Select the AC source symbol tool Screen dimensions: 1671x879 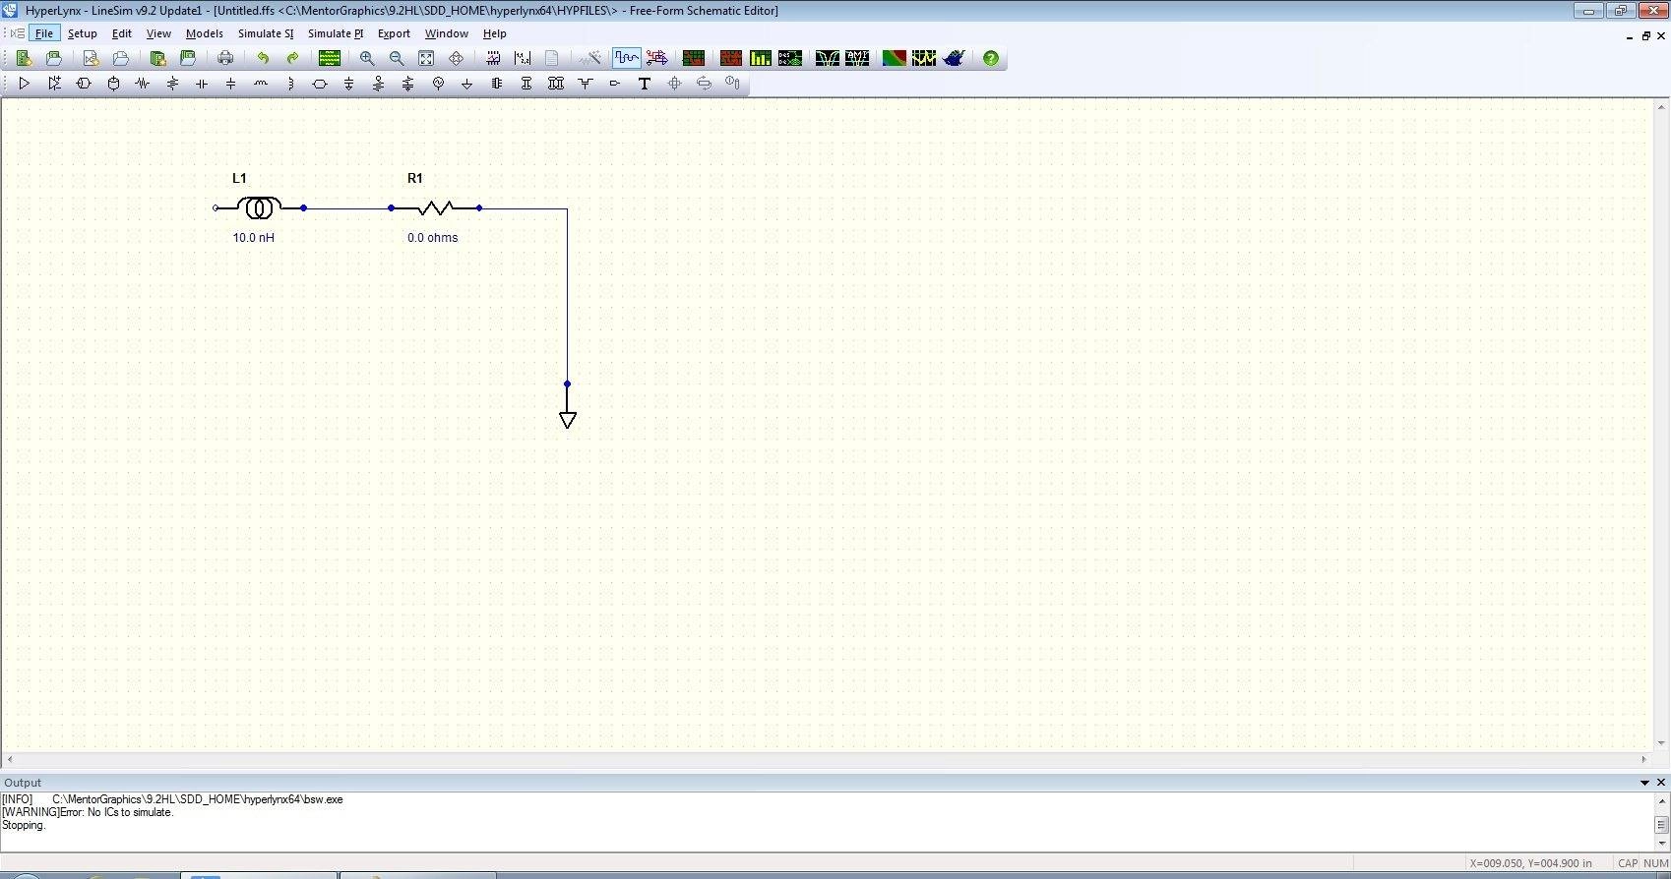point(438,84)
